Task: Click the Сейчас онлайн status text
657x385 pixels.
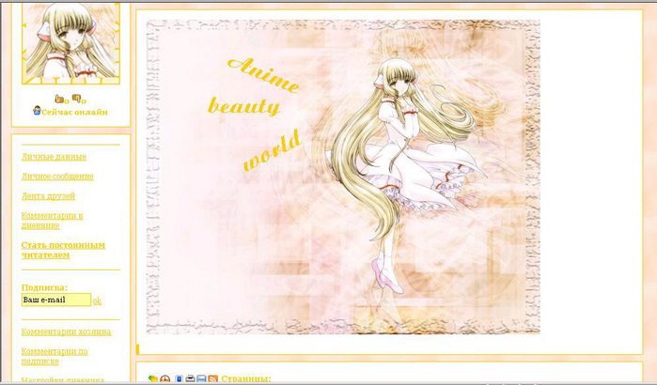Action: tap(74, 112)
